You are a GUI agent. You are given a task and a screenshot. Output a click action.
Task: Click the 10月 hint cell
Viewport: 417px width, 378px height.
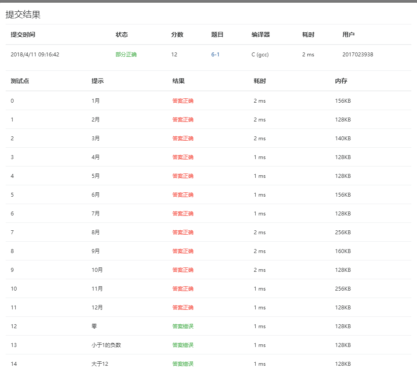[x=97, y=270]
